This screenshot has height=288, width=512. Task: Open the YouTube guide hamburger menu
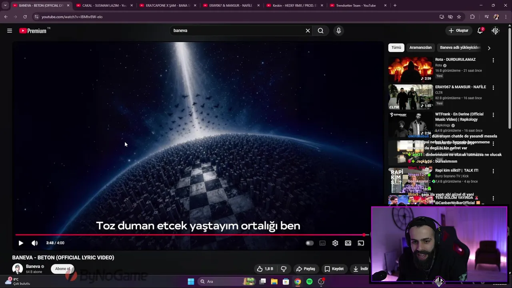(x=10, y=31)
